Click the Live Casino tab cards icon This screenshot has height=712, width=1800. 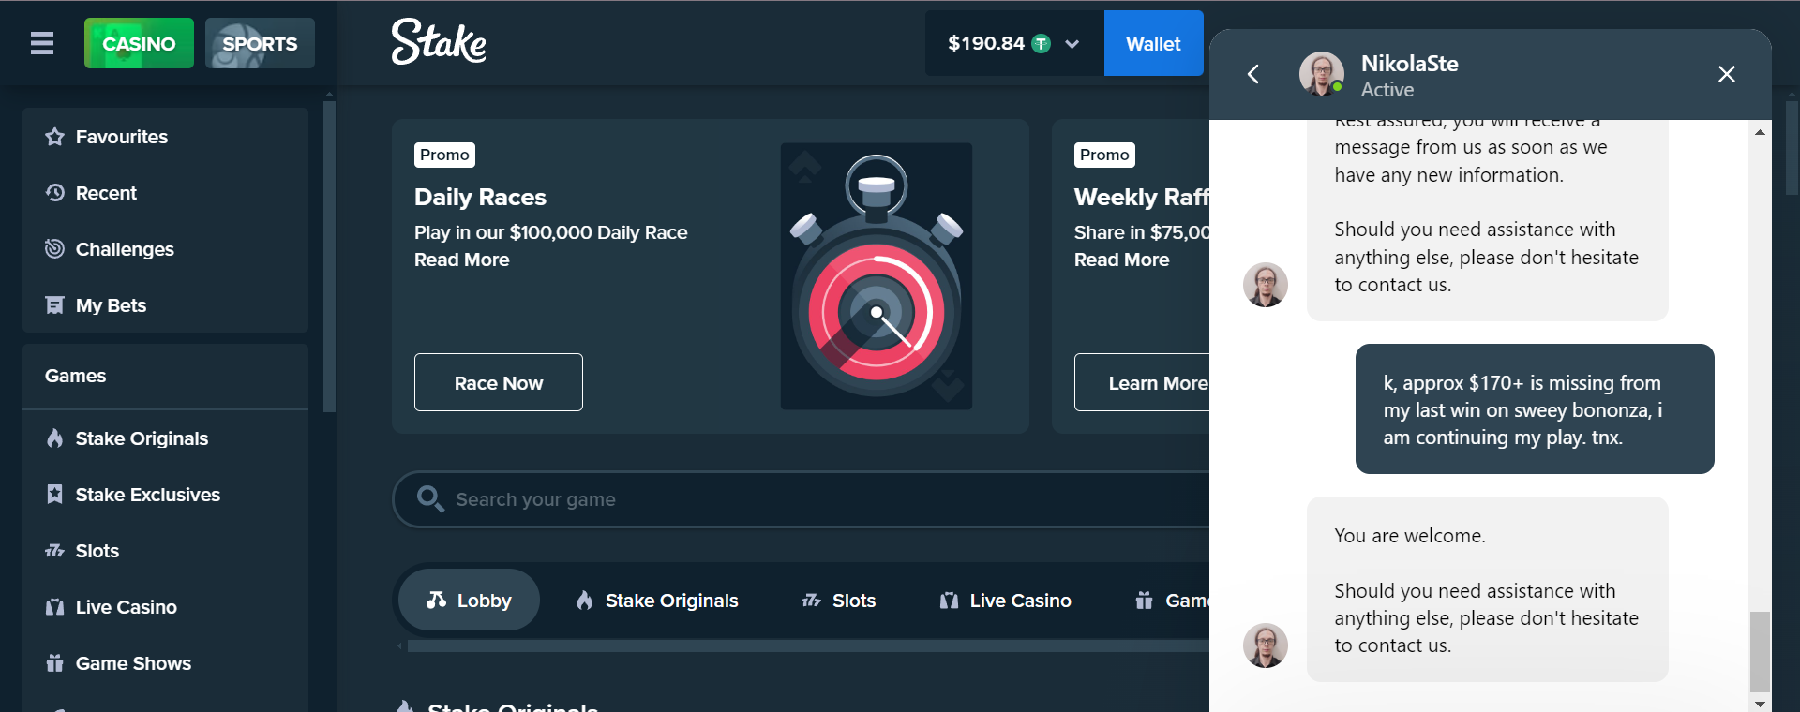(x=949, y=600)
